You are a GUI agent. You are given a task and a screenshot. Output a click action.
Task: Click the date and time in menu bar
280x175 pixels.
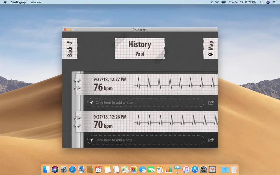(x=243, y=2)
